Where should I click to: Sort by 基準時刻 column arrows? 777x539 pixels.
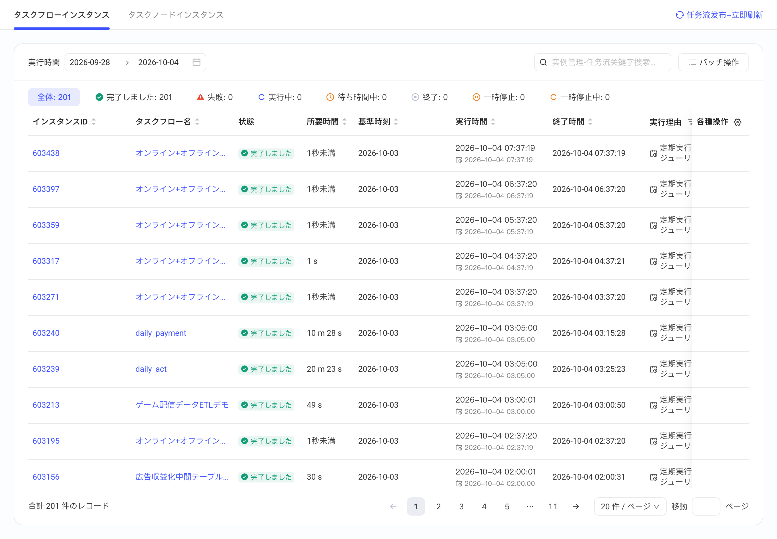point(396,122)
